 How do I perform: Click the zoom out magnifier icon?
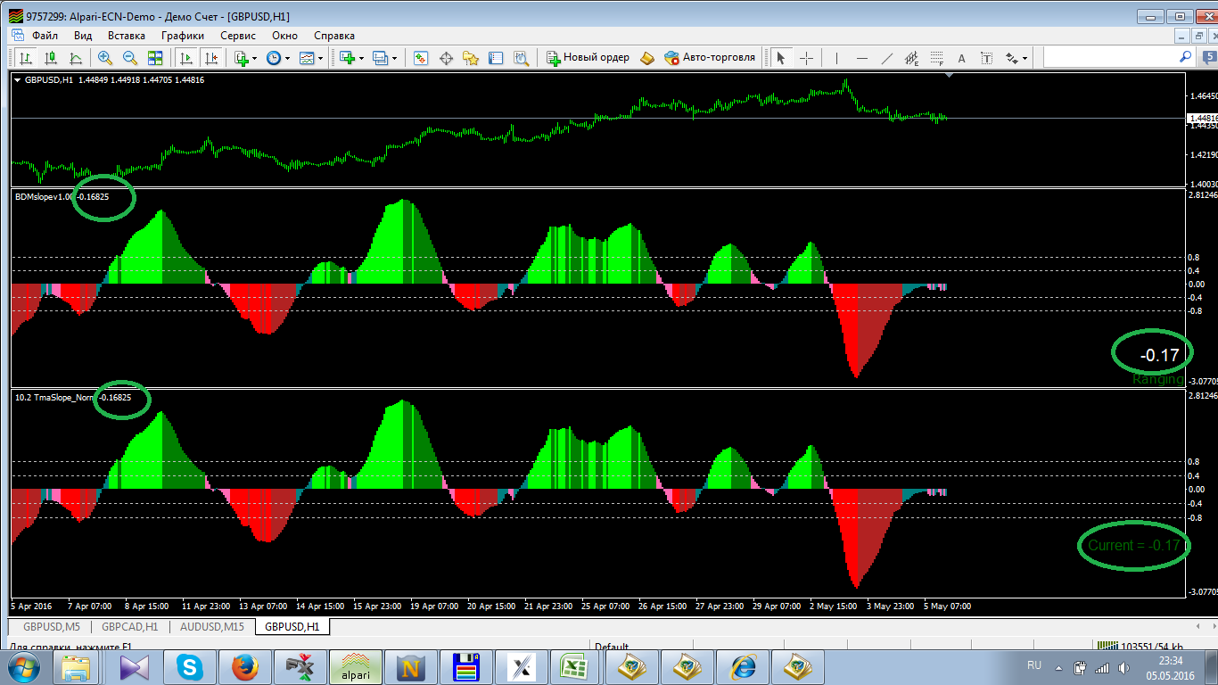(x=130, y=58)
